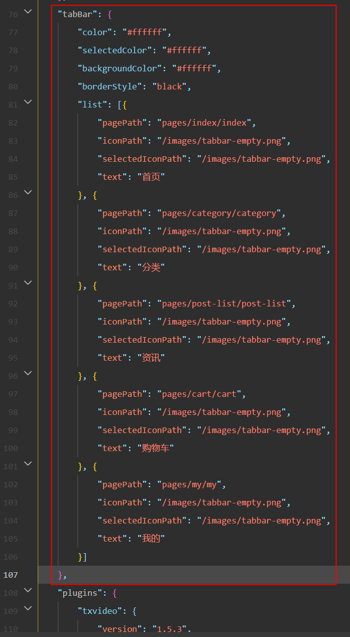This screenshot has height=637, width=350.
Task: Collapse the list array fold arrow on line 81
Action: [28, 101]
